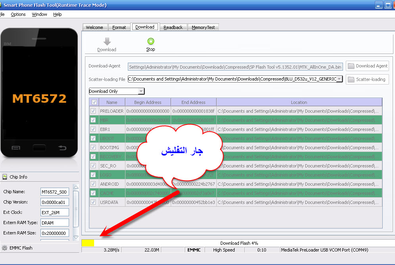Click PRELOADER end address 0x000000000001838f
The width and height of the screenshot is (395, 265).
tap(193, 111)
